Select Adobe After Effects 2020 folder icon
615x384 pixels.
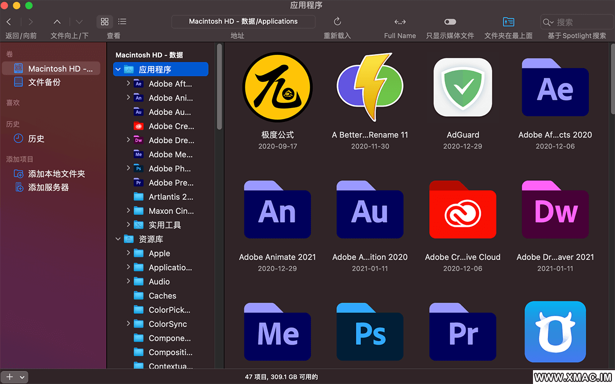555,87
